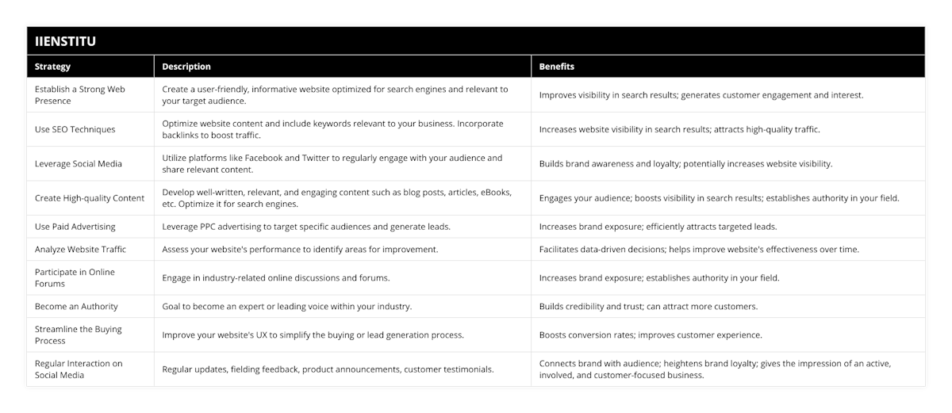Select the description about improving website's UX

tap(313, 335)
